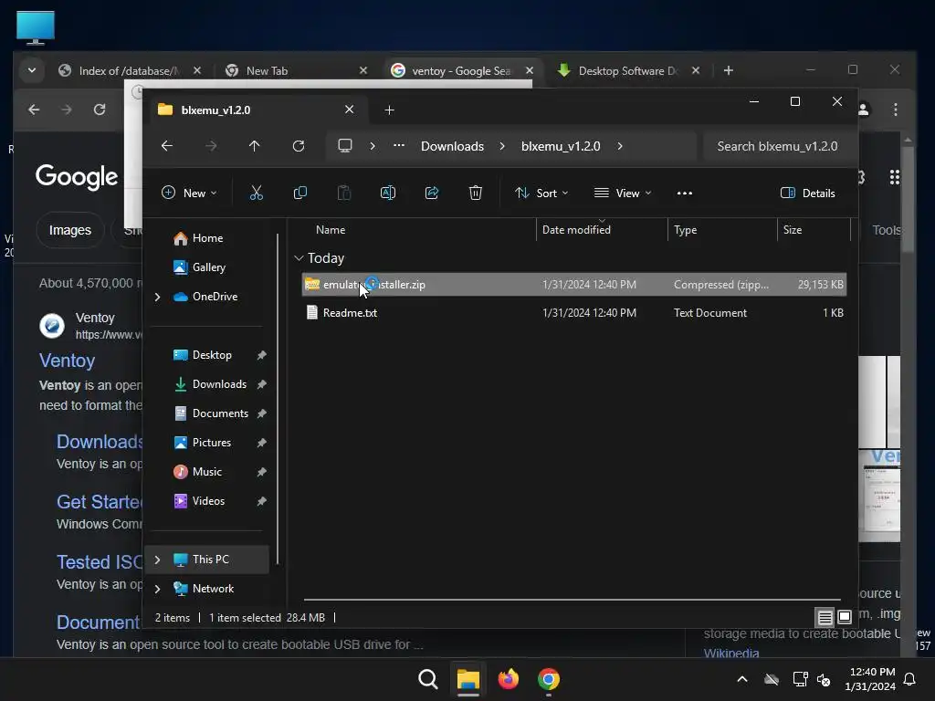Screen dimensions: 935x701
Task: Click the Share icon in Explorer toolbar
Action: click(432, 194)
